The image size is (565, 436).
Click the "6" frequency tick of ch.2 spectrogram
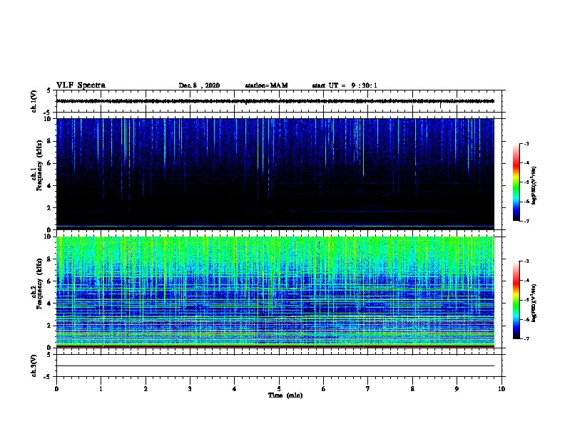(x=50, y=281)
